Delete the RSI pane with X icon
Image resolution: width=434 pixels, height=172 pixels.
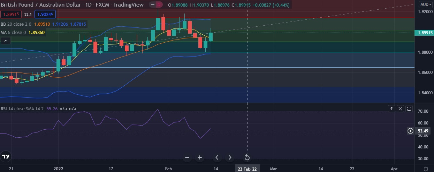(400, 109)
